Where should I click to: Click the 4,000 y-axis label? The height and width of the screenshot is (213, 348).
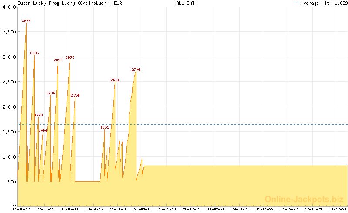pos(9,7)
